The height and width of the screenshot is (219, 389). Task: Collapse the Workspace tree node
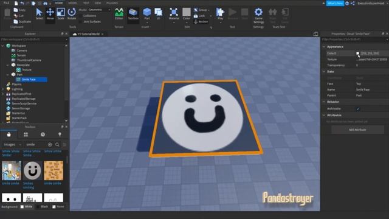pyautogui.click(x=2, y=46)
